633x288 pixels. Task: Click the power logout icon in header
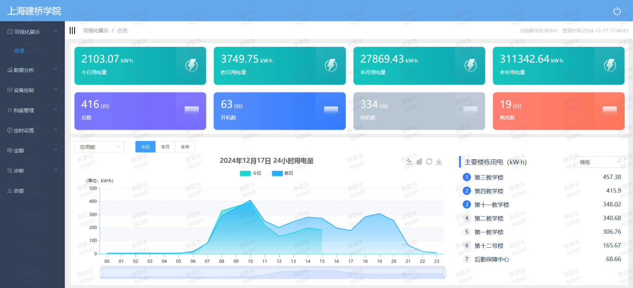tap(617, 12)
